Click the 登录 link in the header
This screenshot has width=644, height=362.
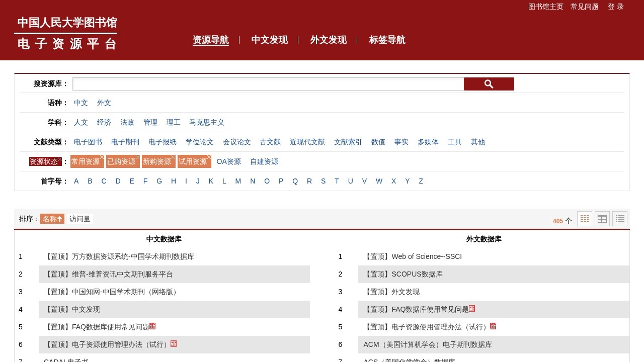615,7
